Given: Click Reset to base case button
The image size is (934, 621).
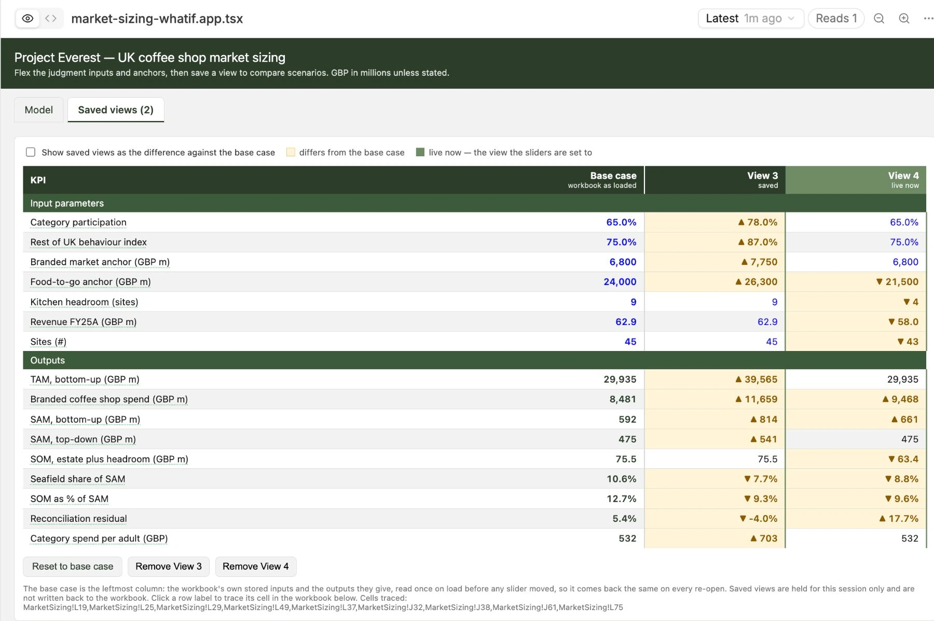Looking at the screenshot, I should click(x=73, y=566).
